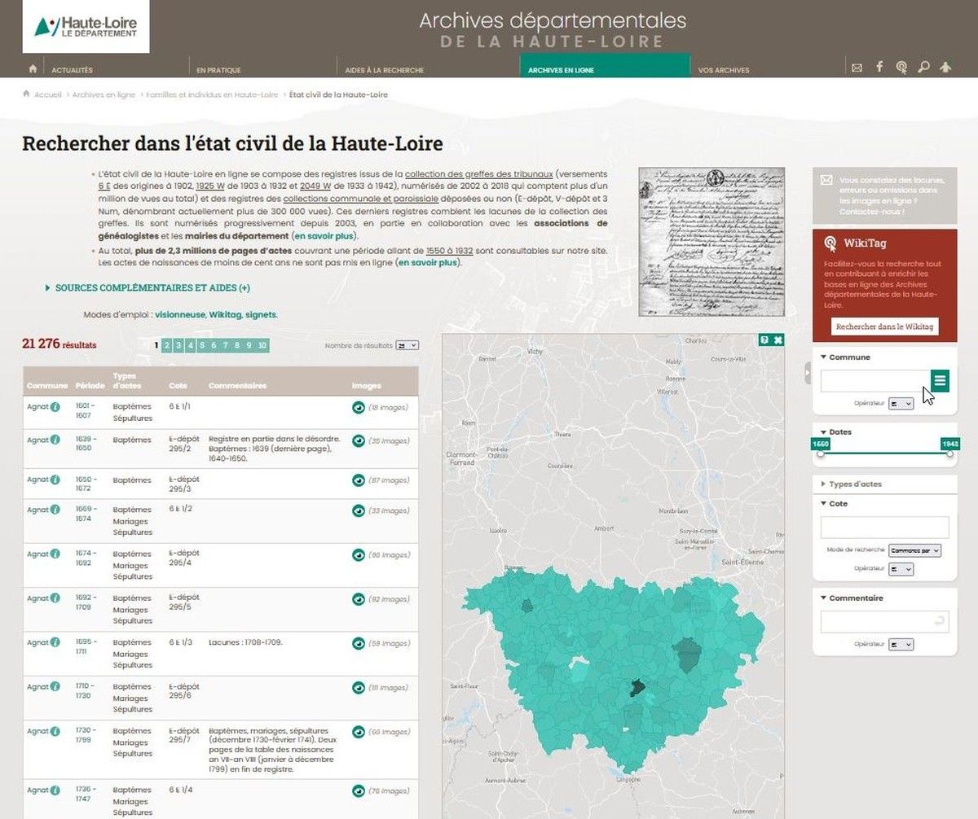Click Rechercher dans le Wikitag button
The width and height of the screenshot is (978, 819).
click(884, 326)
